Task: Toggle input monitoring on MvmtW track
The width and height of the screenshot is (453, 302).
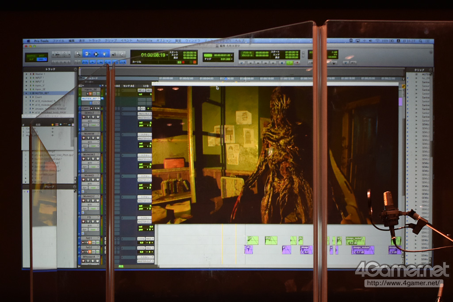Action: (x=88, y=138)
